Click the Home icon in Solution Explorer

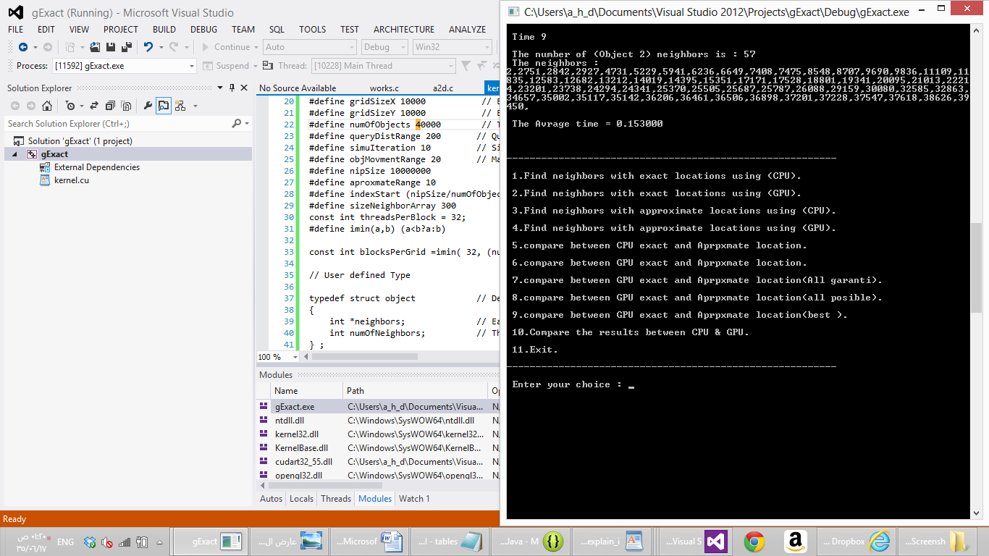[x=47, y=106]
